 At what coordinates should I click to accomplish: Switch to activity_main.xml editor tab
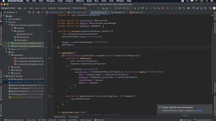55,12
